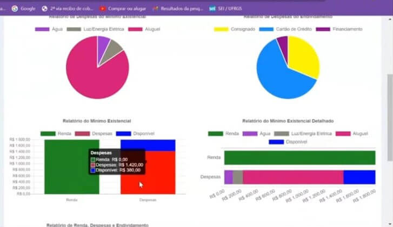Click tooltip text 'Renda: R$ 0,00'
The image size is (393, 227).
click(x=111, y=159)
